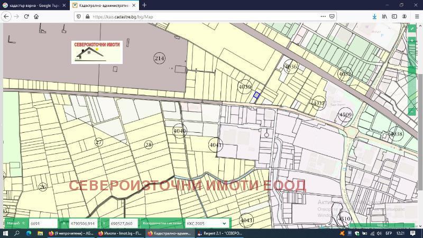This screenshot has width=423, height=238.
Task: Open a new browser tab
Action: pos(144,5)
